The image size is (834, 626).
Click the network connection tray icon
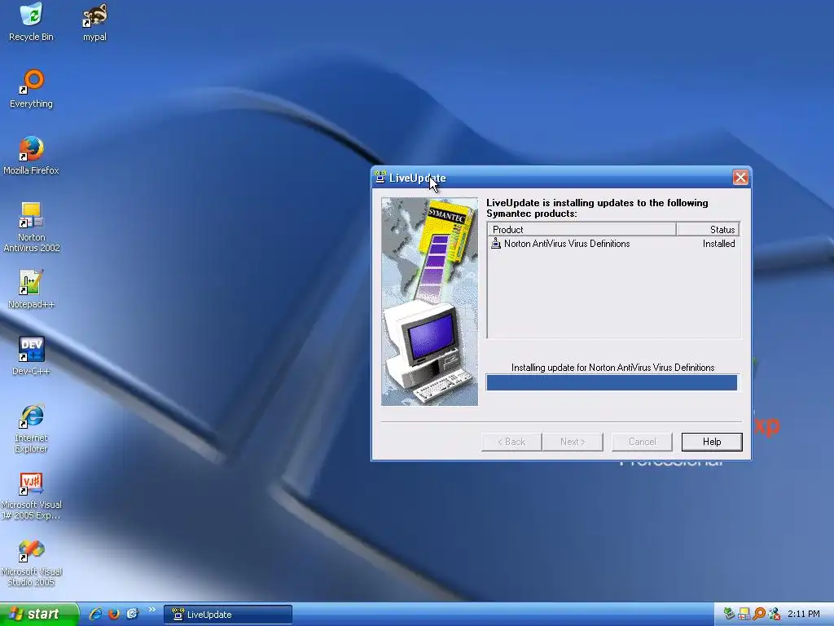click(x=775, y=614)
